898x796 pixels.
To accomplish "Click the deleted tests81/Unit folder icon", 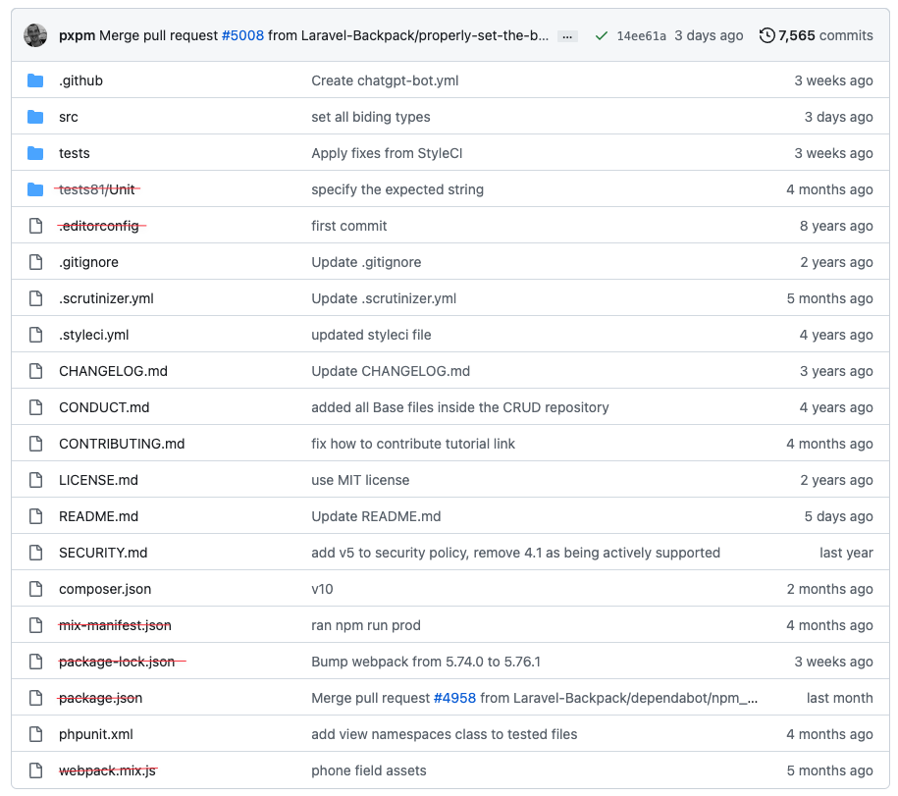I will 37,189.
